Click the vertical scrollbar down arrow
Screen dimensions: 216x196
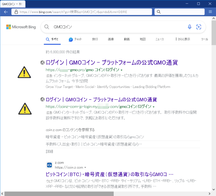tap(214, 189)
